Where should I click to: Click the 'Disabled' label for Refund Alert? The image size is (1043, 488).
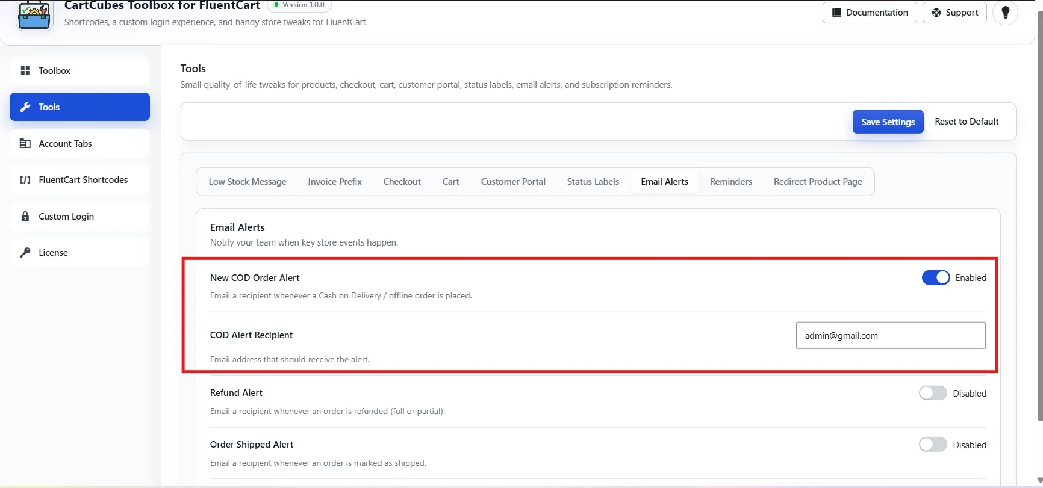pos(970,394)
